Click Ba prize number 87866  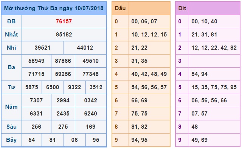pos(63,61)
